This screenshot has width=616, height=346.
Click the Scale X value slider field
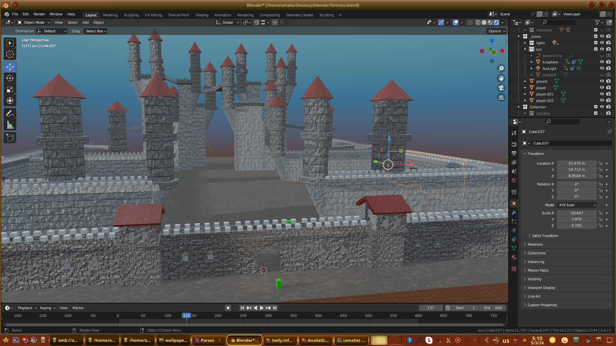[x=577, y=213]
